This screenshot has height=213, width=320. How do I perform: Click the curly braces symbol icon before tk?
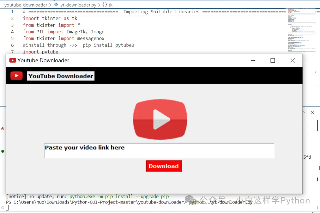pos(105,5)
